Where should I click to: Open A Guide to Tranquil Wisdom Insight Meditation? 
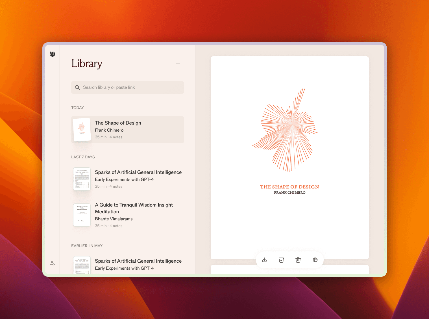[134, 208]
